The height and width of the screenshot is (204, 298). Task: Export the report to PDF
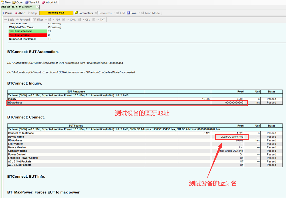[x=54, y=19]
